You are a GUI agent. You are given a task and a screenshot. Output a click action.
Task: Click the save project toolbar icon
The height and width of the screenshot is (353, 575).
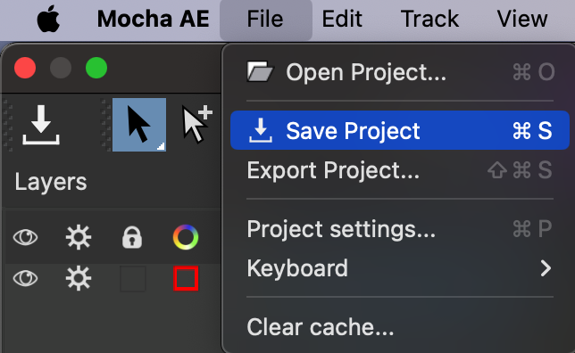tap(41, 125)
